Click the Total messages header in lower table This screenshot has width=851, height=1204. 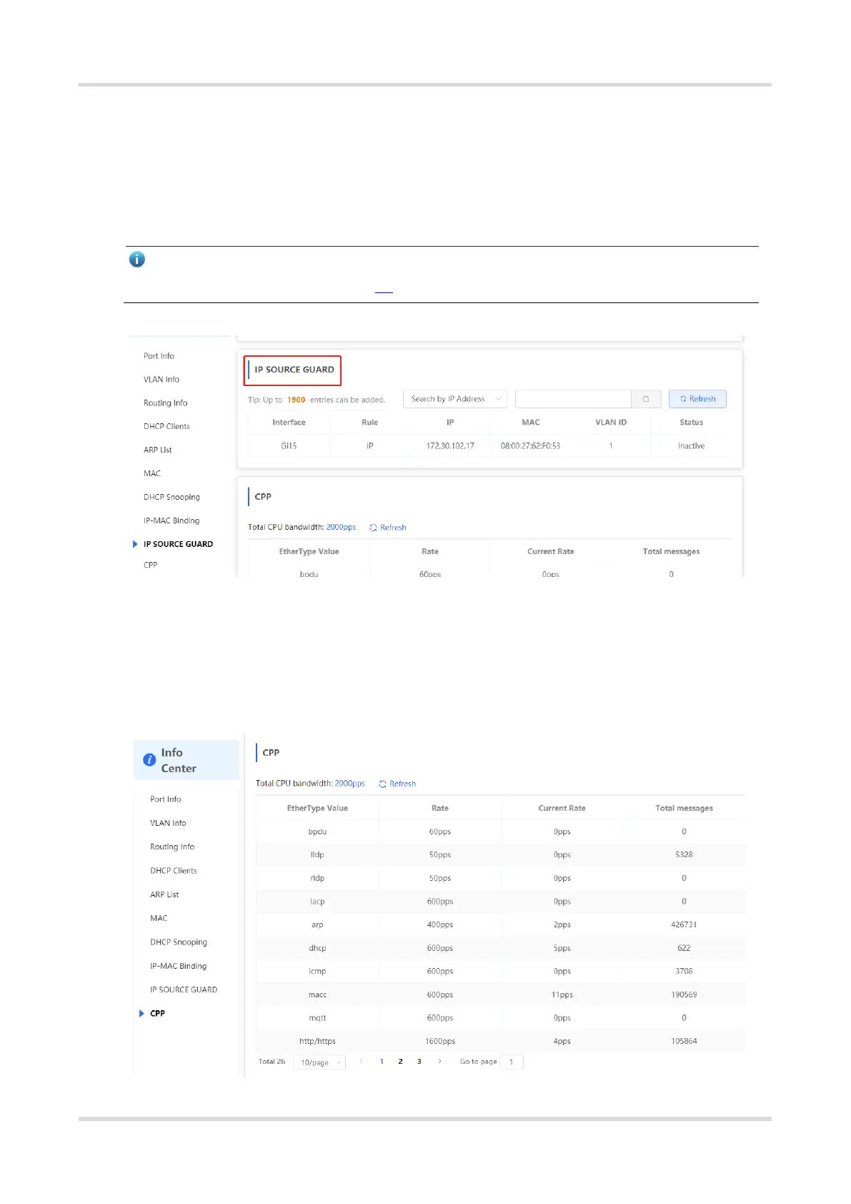tap(684, 809)
